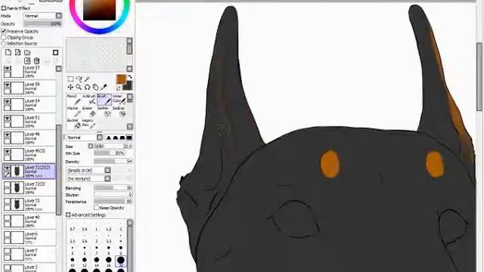Adjust the brush Density slider
The width and height of the screenshot is (484, 272).
click(x=113, y=161)
